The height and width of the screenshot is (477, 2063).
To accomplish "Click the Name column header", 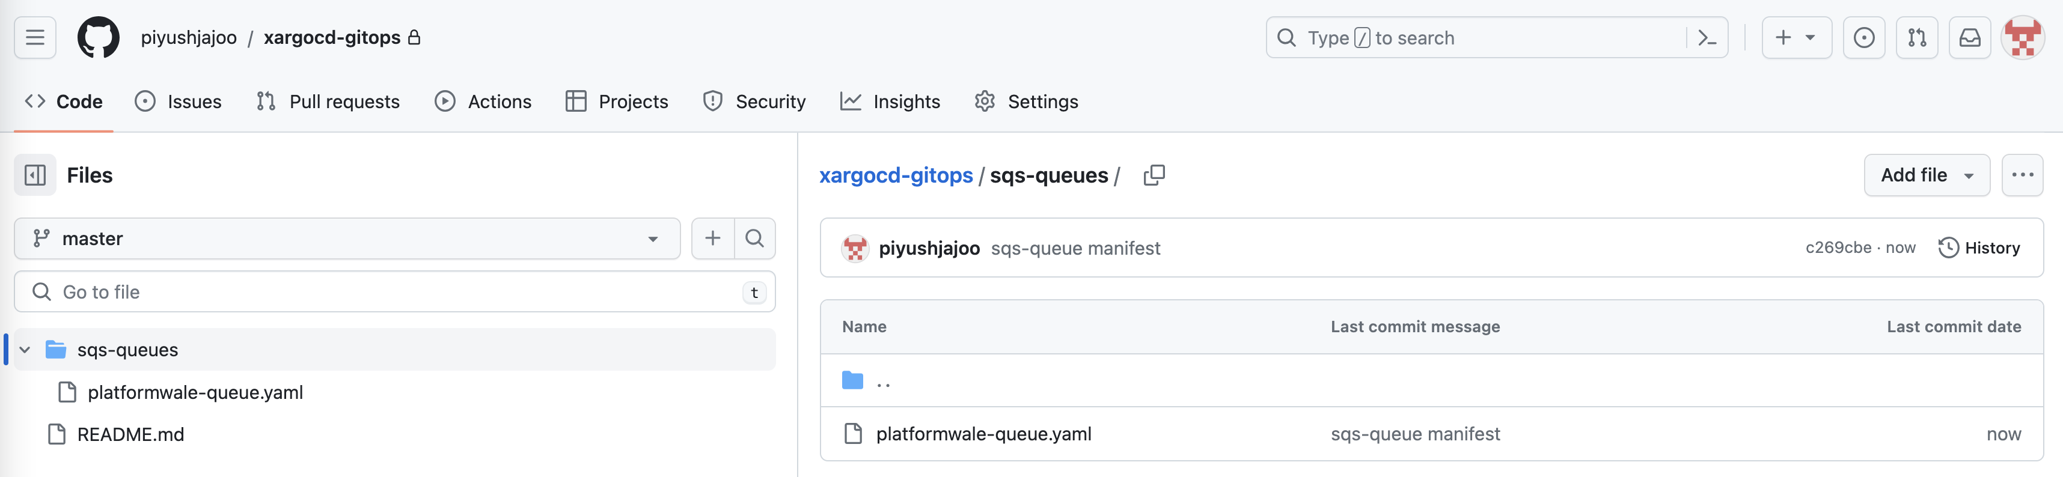I will pos(864,327).
